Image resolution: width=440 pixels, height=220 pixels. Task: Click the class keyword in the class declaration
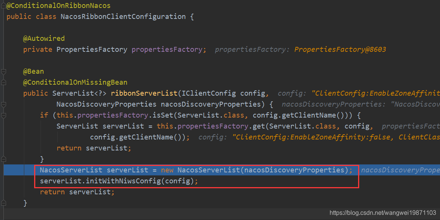[x=46, y=17]
